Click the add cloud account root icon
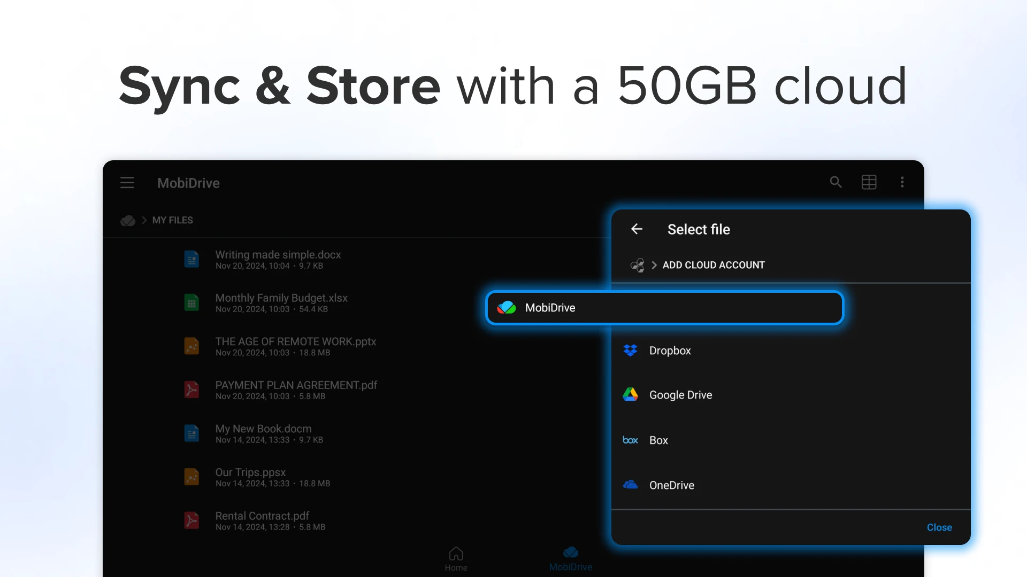1027x577 pixels. click(638, 265)
